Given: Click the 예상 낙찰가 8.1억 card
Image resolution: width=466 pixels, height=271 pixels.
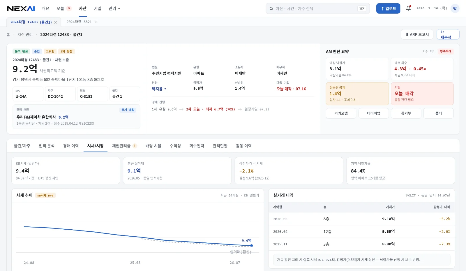Looking at the screenshot, I should (357, 69).
